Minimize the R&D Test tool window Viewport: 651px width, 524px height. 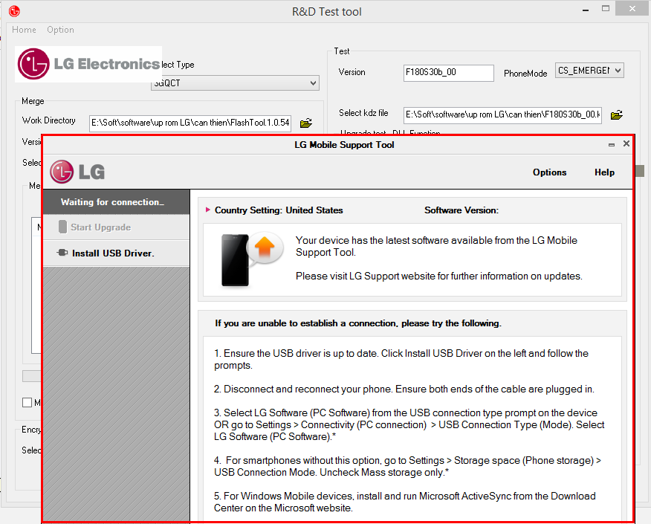[586, 10]
